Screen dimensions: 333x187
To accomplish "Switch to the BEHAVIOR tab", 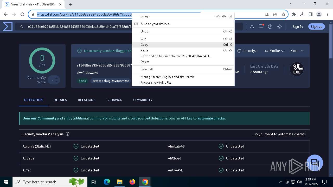I will pyautogui.click(x=114, y=100).
